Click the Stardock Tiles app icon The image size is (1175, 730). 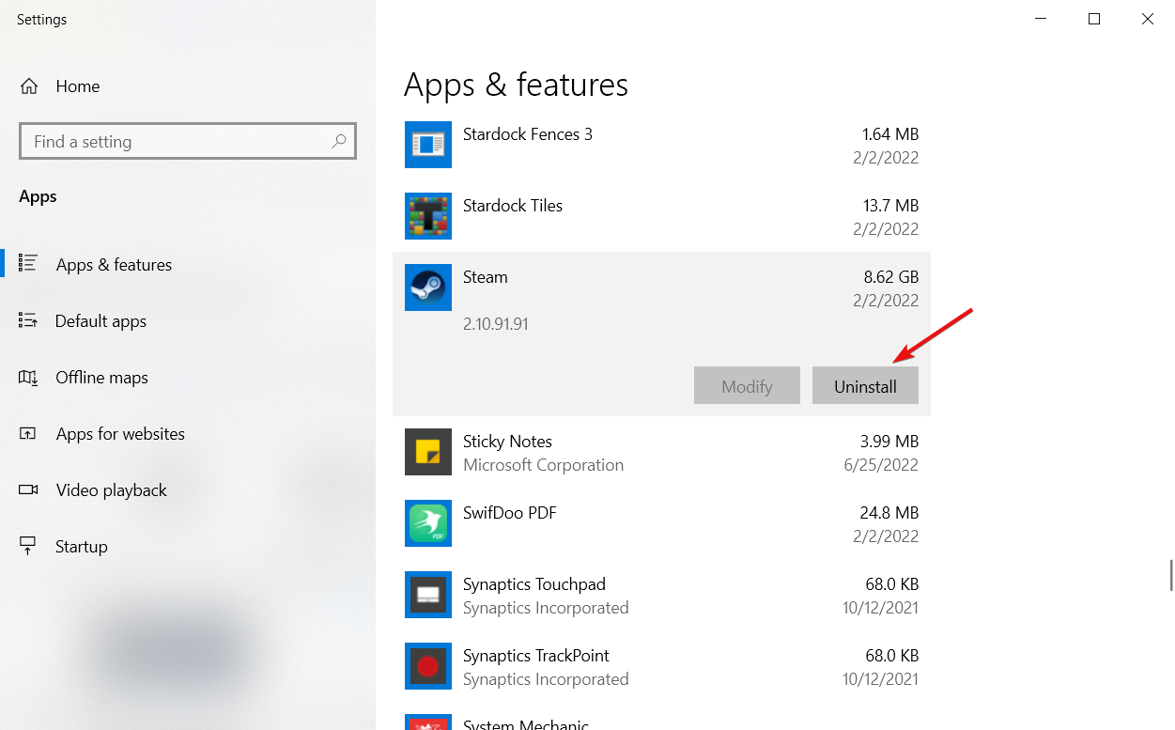click(x=428, y=216)
